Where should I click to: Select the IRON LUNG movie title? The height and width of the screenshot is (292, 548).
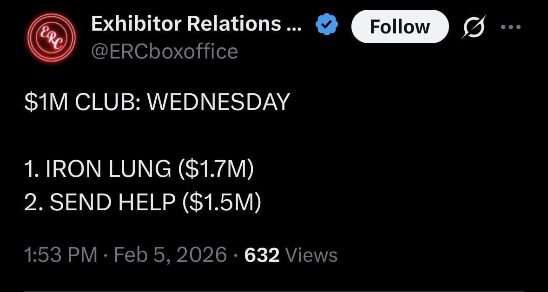tap(108, 169)
